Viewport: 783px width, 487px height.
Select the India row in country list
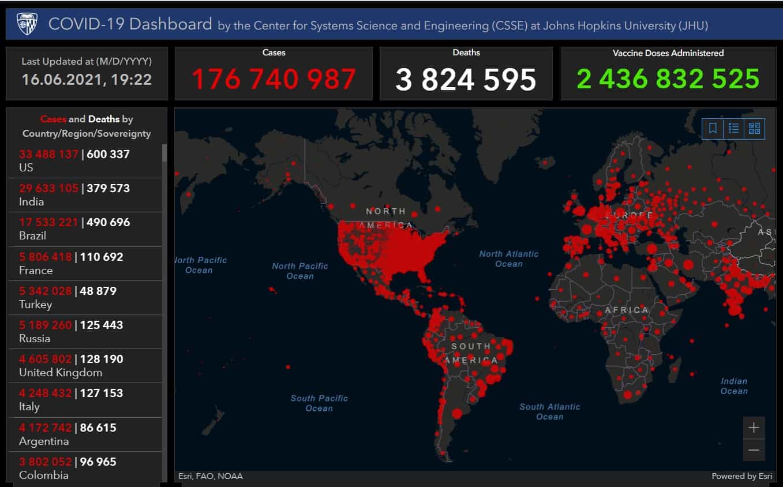(85, 195)
